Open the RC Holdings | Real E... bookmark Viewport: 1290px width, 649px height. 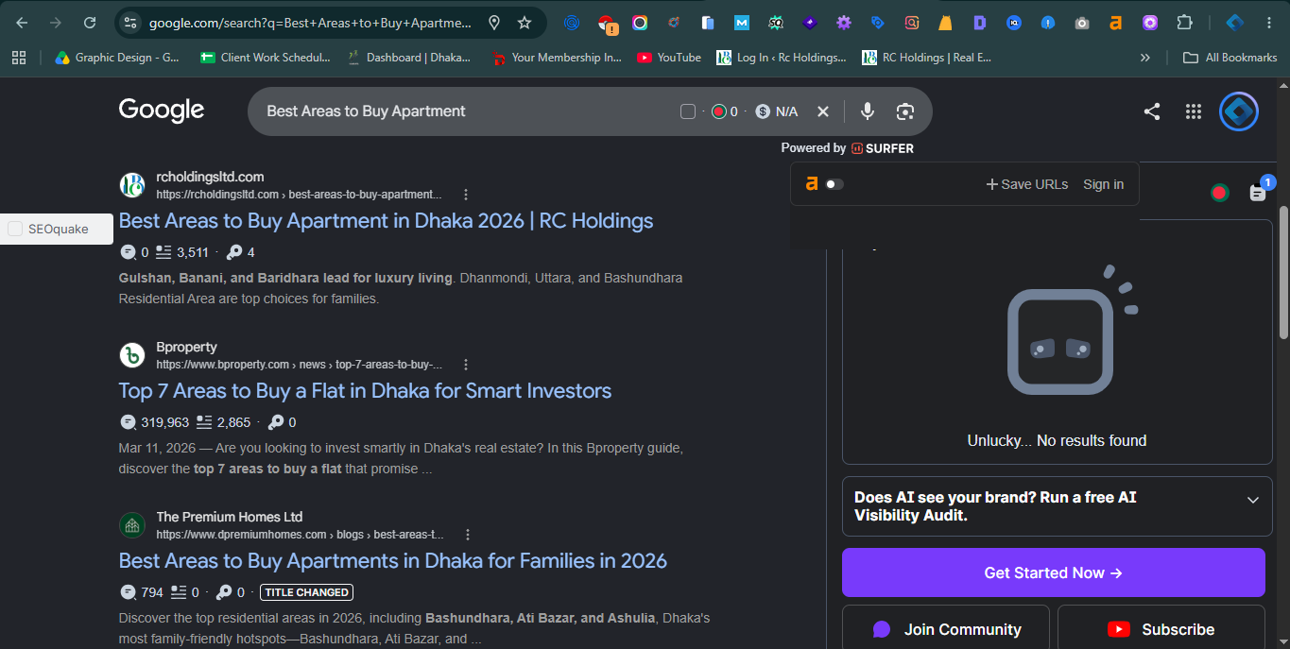click(926, 58)
